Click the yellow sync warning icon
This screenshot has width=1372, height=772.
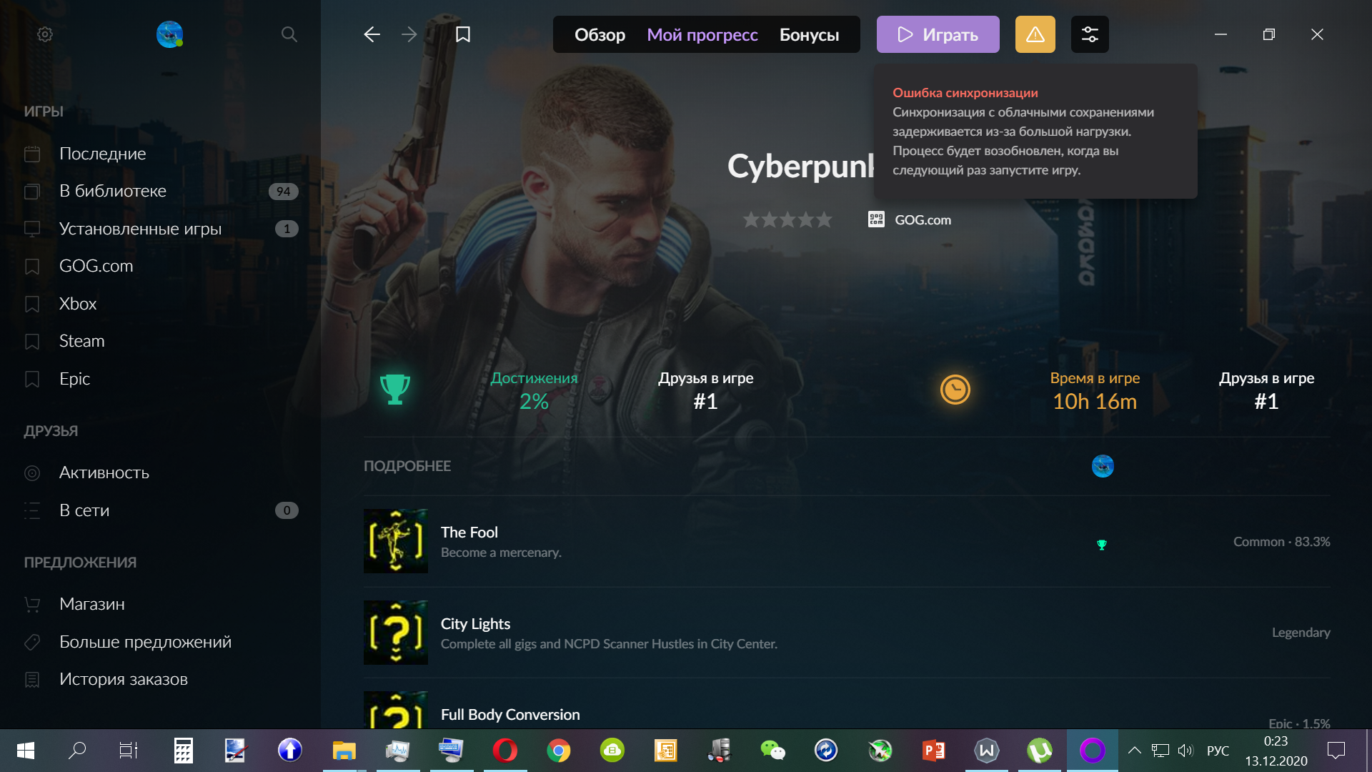click(1035, 34)
